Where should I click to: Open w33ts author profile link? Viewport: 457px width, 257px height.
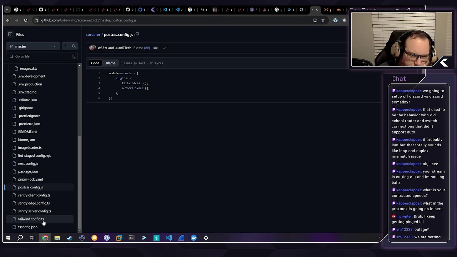click(102, 48)
